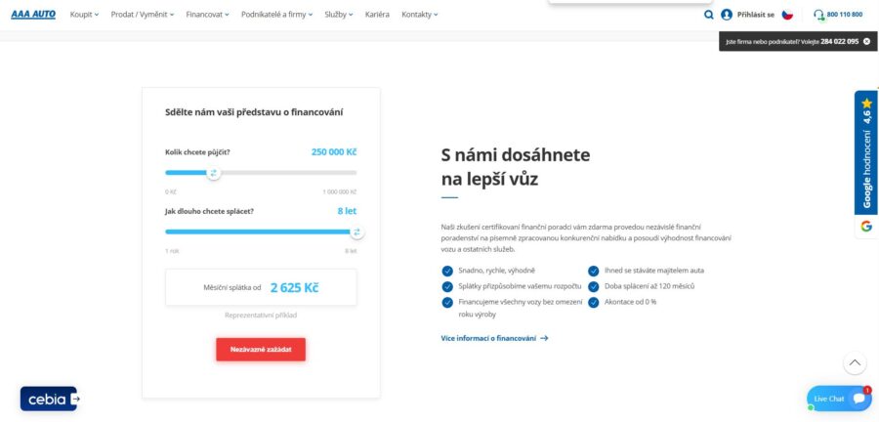Expand the Podnikatelé a firmy menu
Viewport: 879px width, 422px height.
coord(277,15)
